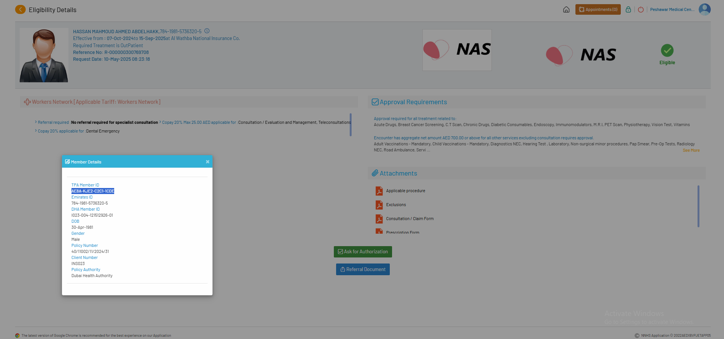Click Emirates ID value 784-1981-5736320-5 in popup
724x339 pixels.
pyautogui.click(x=90, y=203)
